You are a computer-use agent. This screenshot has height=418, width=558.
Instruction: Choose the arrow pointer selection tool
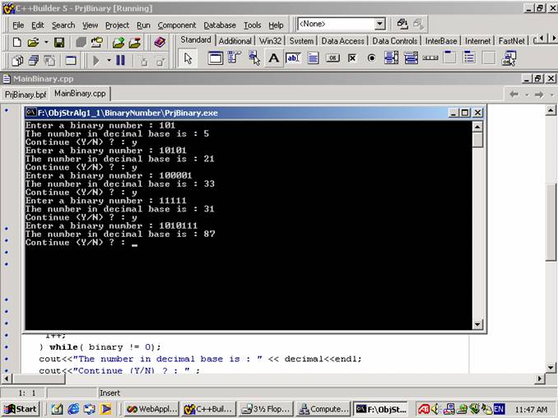pyautogui.click(x=188, y=58)
